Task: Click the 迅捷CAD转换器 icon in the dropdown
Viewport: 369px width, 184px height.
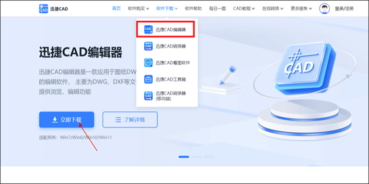Action: [x=148, y=46]
